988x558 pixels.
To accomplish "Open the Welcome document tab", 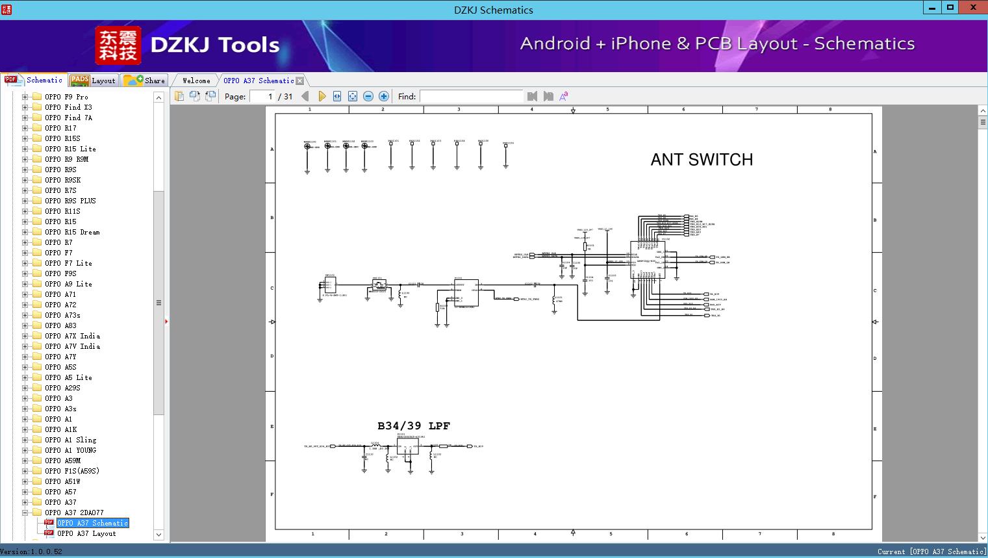I will pyautogui.click(x=196, y=81).
